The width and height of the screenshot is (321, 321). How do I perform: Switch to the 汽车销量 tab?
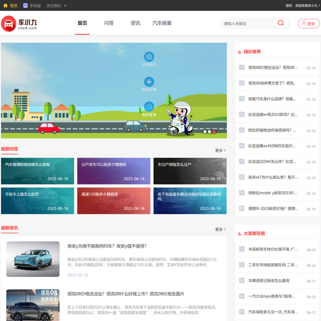(x=162, y=24)
